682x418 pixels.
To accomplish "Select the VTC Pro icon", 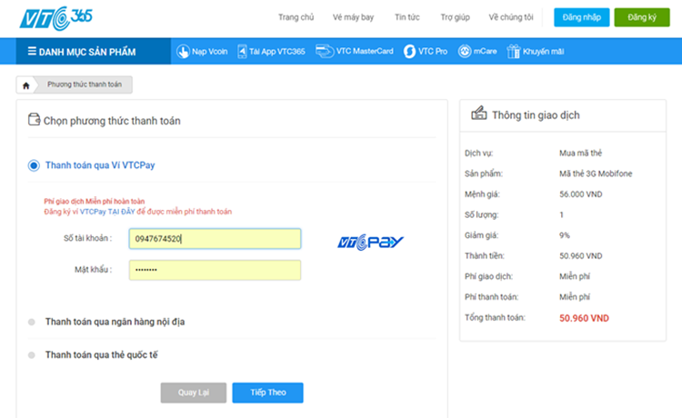I will [x=409, y=52].
